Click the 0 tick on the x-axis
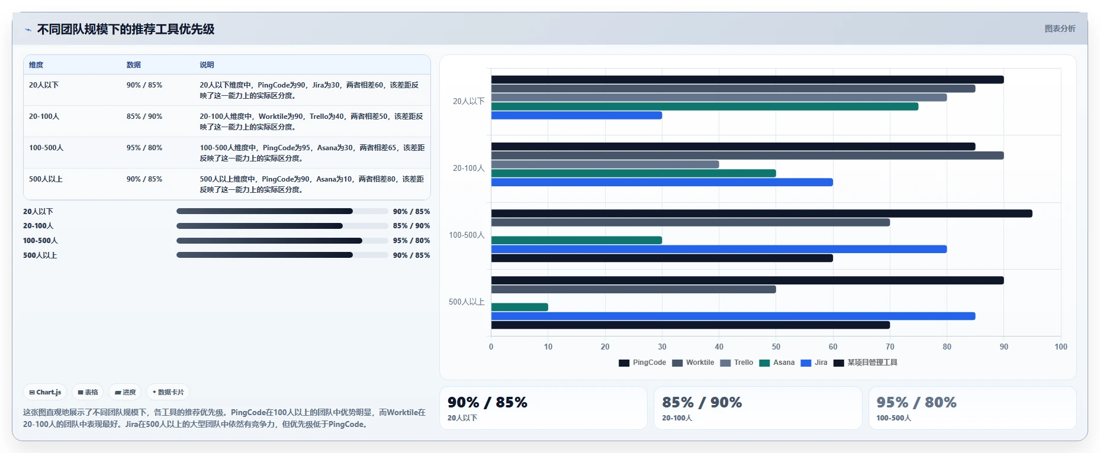The image size is (1100, 453). point(491,347)
